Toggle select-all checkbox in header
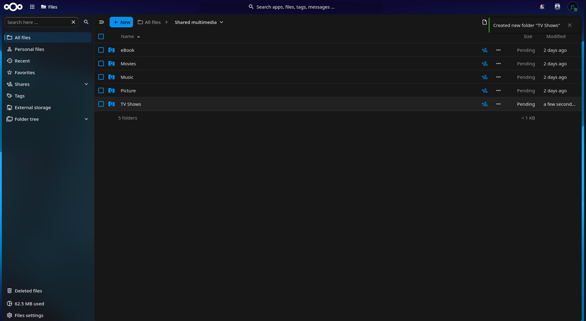Viewport: 586px width, 321px height. pos(101,36)
